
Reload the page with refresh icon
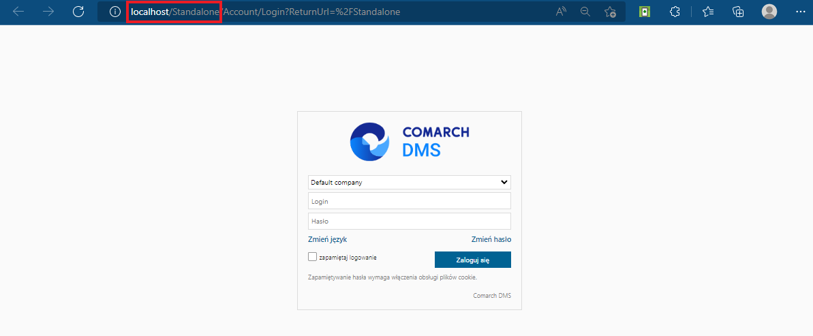tap(78, 12)
